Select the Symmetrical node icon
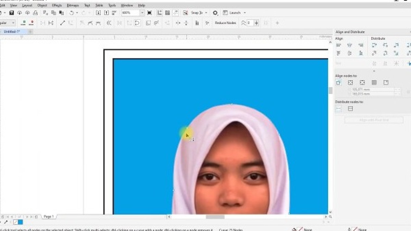 pos(98,23)
